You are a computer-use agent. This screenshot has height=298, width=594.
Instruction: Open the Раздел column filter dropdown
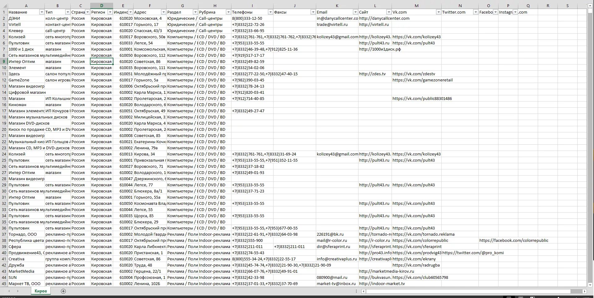[195, 12]
